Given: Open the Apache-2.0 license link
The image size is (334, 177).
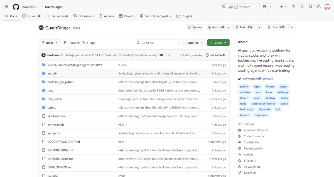Looking at the screenshot, I should (253, 130).
